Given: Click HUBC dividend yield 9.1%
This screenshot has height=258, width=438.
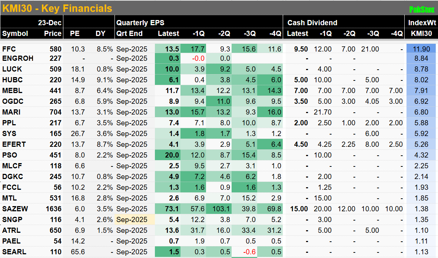Looking at the screenshot, I should (105, 80).
